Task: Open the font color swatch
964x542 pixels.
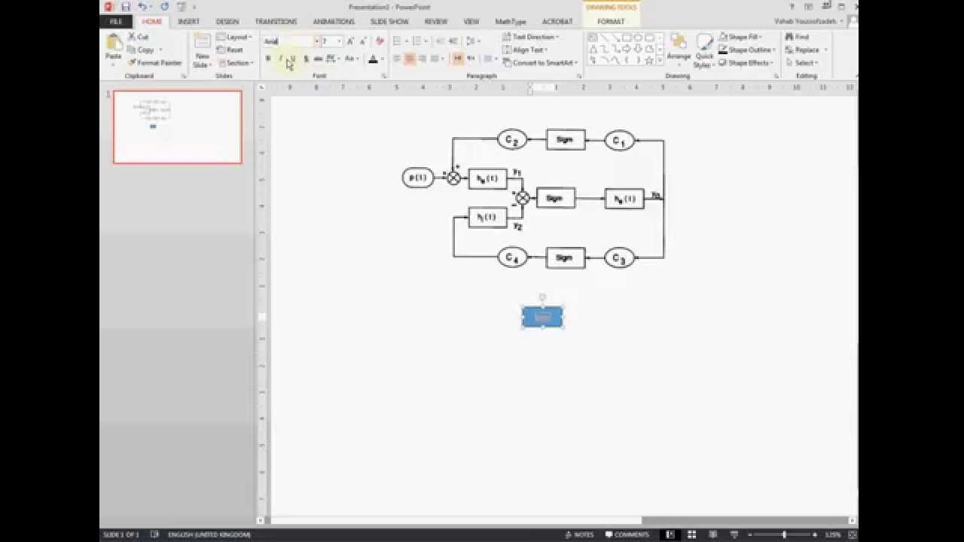Action: point(373,59)
